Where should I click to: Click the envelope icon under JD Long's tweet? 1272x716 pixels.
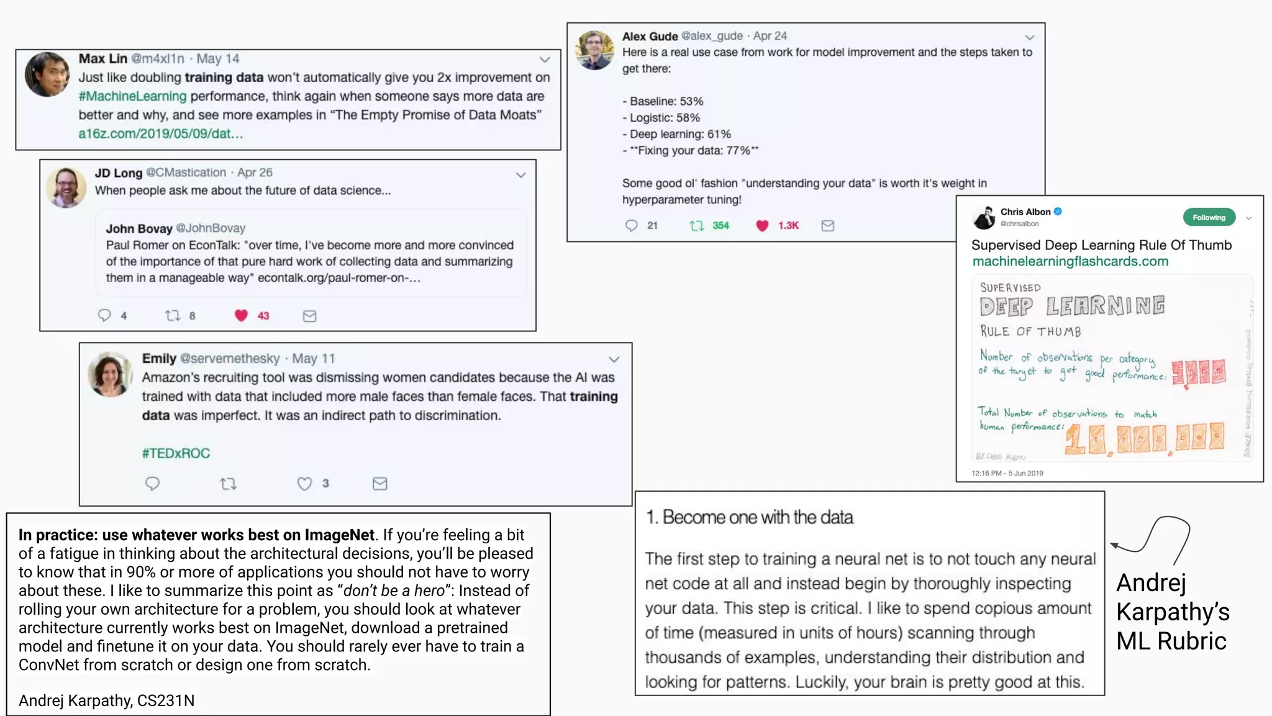pos(309,316)
